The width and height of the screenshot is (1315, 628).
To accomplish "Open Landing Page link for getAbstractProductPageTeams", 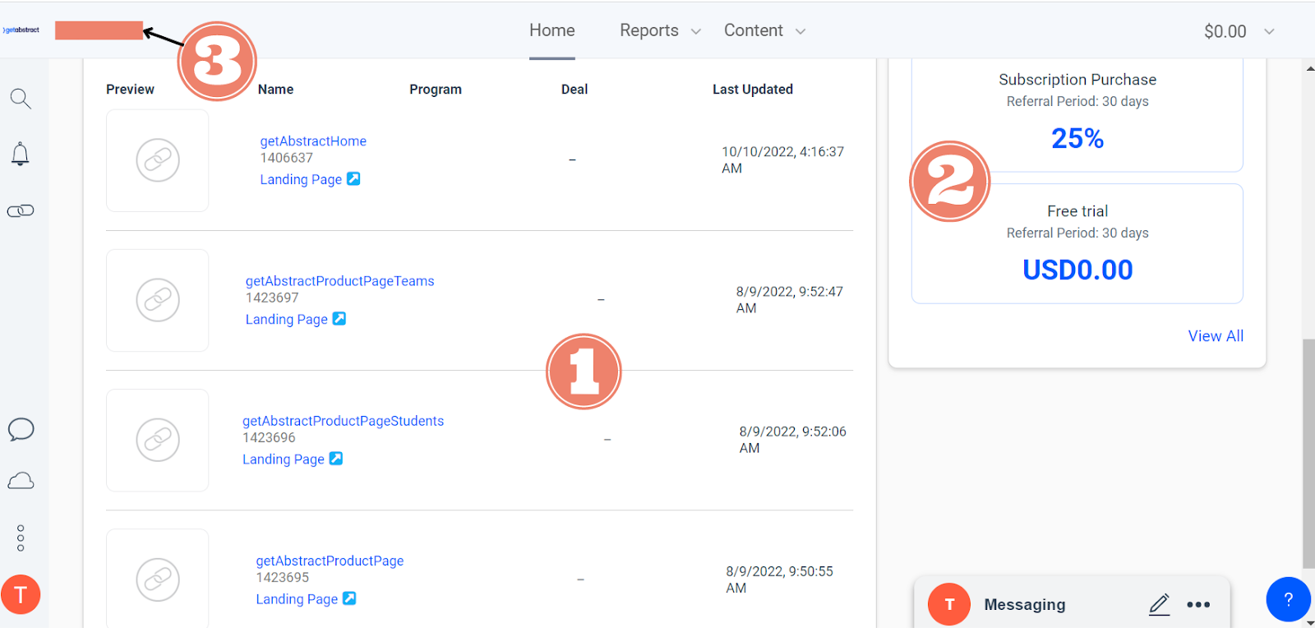I will coord(287,319).
